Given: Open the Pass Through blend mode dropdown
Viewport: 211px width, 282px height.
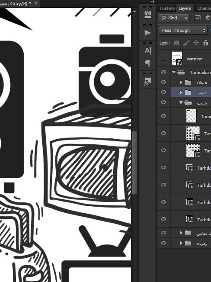Looking at the screenshot, I should (183, 30).
